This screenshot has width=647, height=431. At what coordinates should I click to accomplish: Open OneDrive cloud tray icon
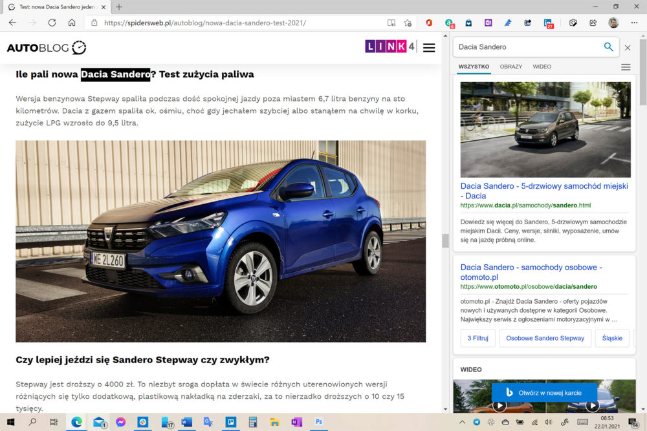tap(505, 422)
